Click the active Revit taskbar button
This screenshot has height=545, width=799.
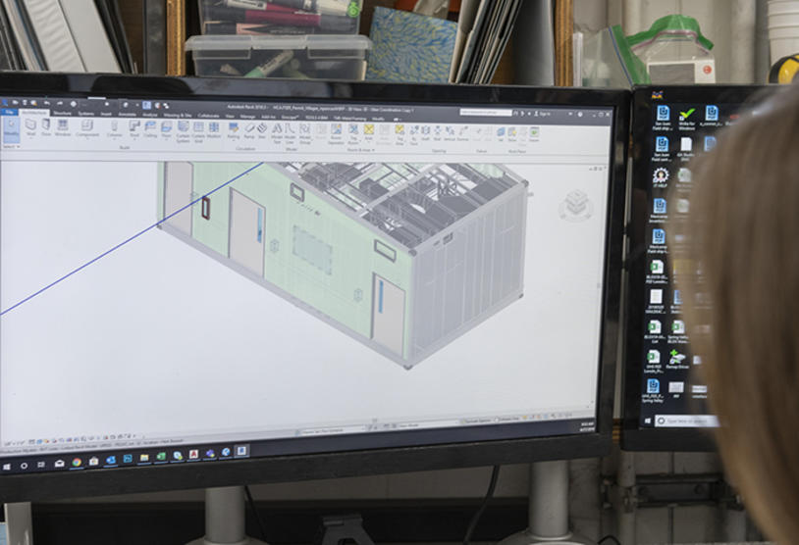tap(241, 451)
